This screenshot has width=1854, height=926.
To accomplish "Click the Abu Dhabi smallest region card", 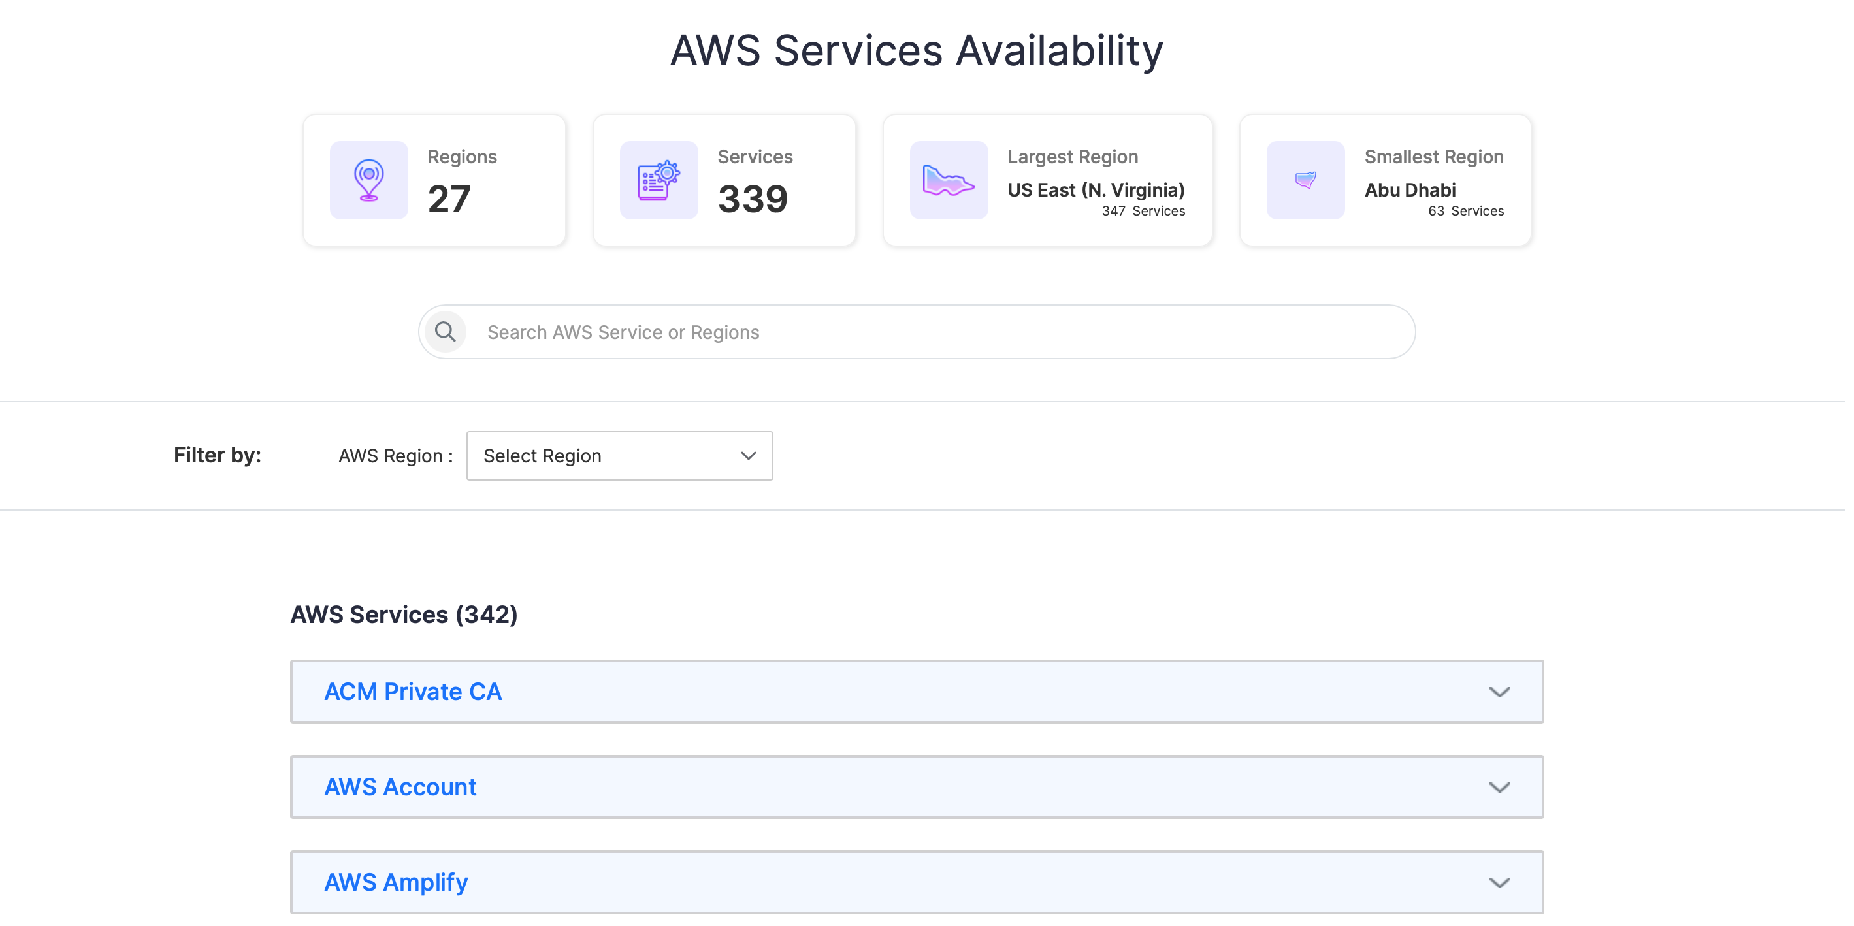I will (1385, 180).
